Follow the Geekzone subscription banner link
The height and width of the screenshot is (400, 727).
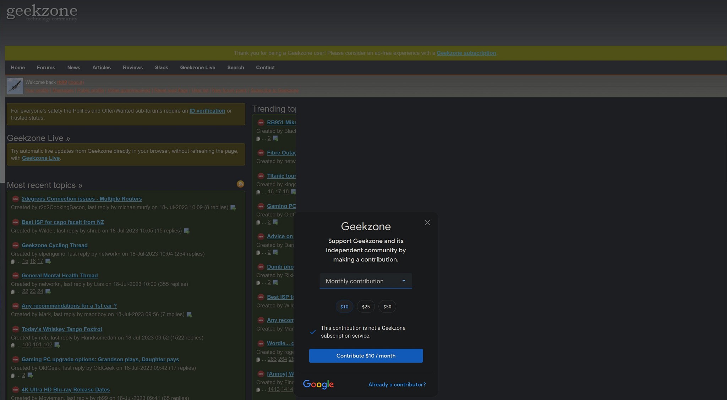tap(466, 53)
